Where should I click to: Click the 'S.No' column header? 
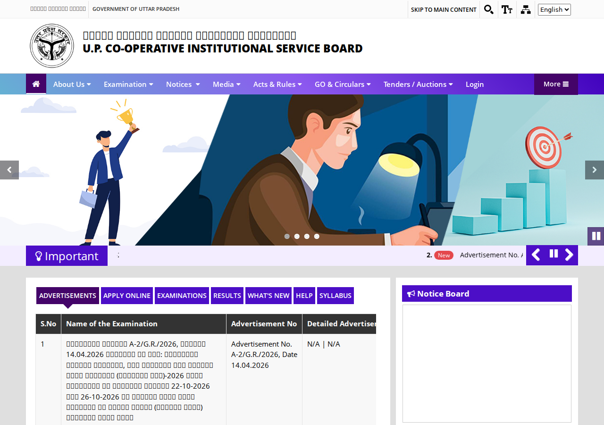pos(48,324)
